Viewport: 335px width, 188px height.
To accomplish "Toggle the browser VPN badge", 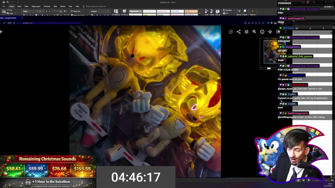I will point(10,23).
